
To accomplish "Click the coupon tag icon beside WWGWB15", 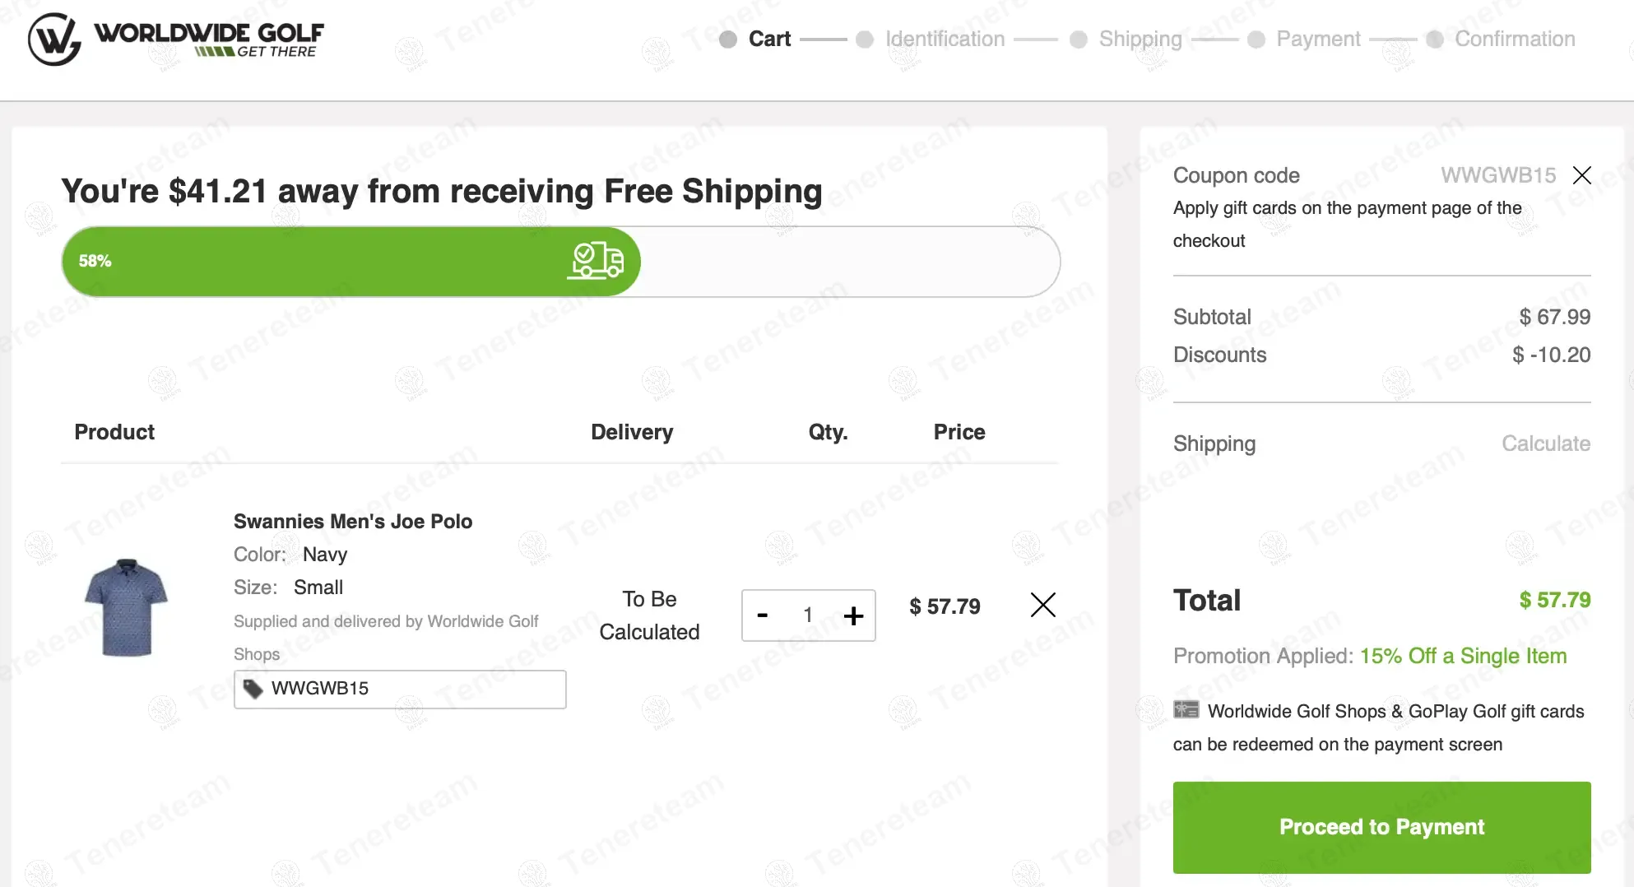I will pos(253,689).
